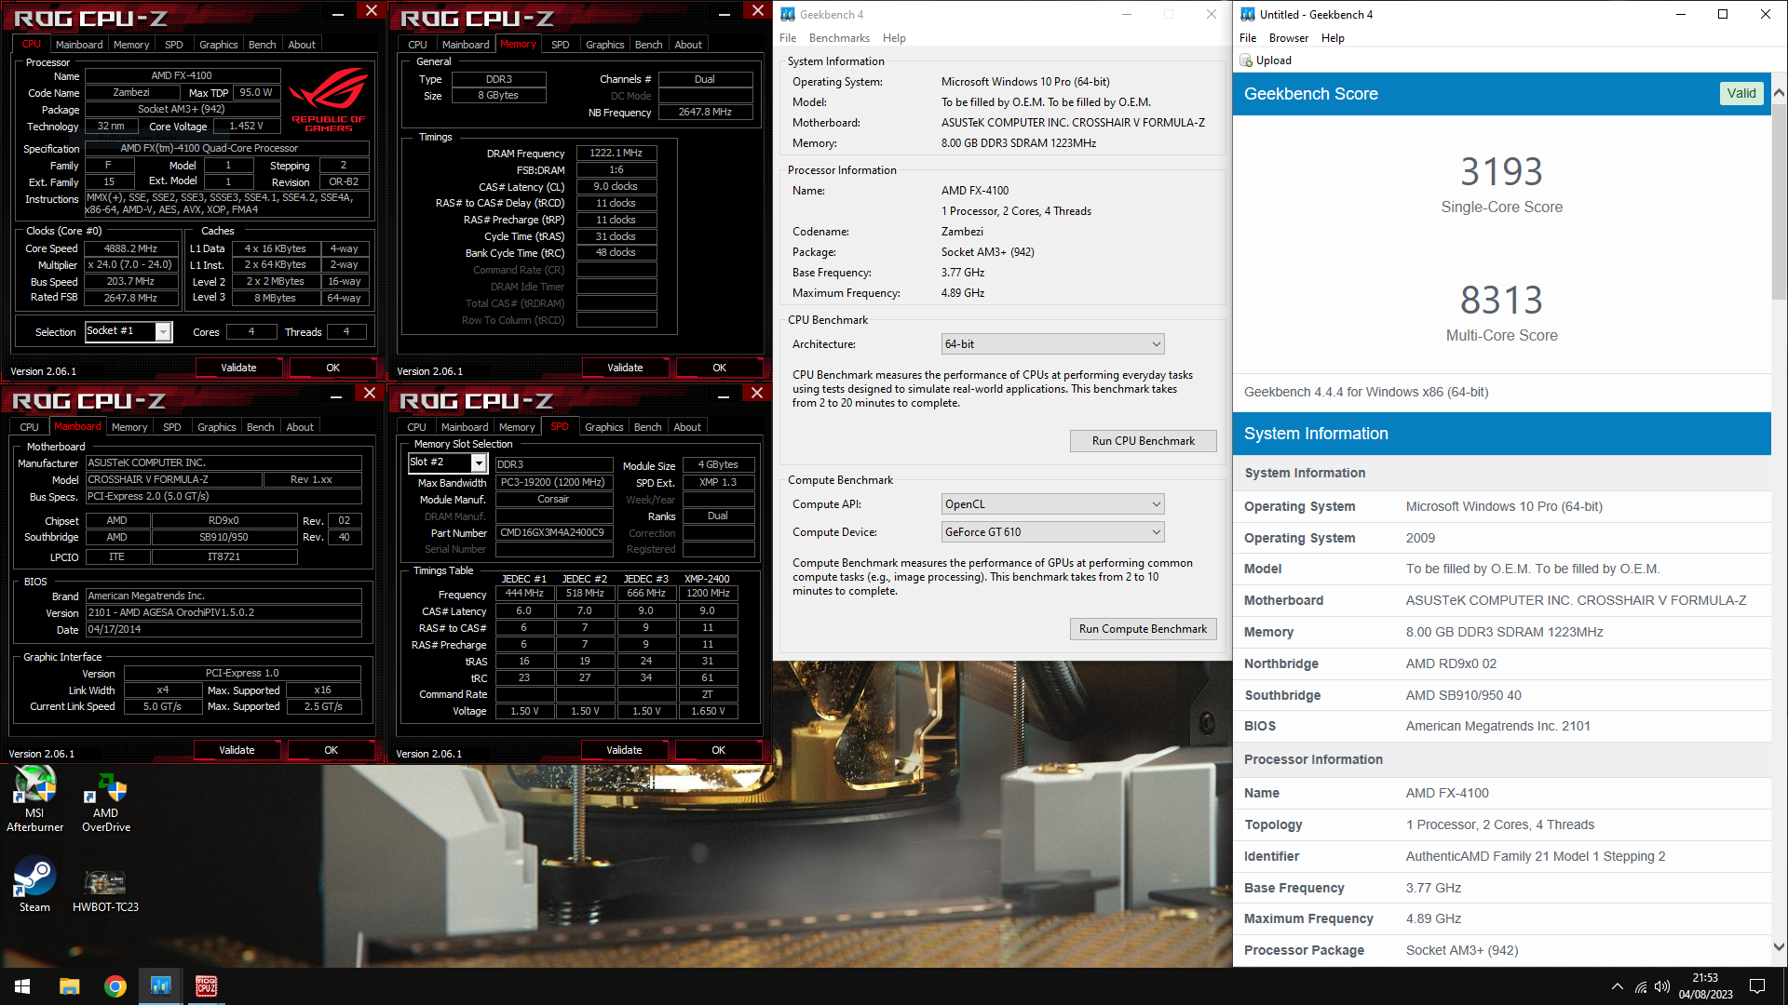
Task: Switch to Geekbench taskbar icon
Action: (160, 986)
